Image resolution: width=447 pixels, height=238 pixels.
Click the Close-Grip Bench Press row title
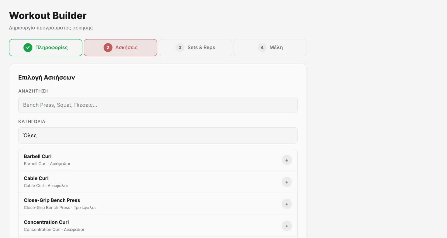52,200
